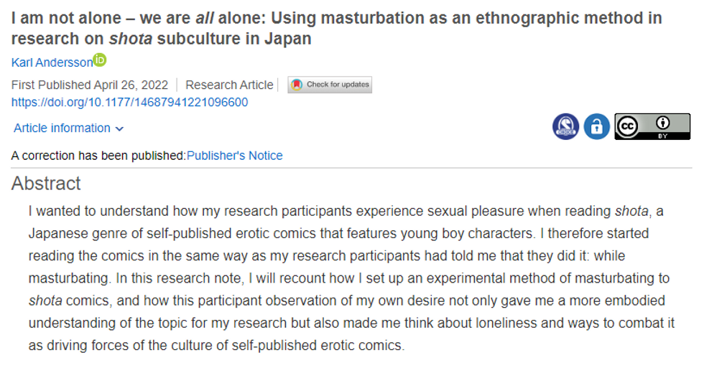Click the dark blue SAGE Choice badge
The image size is (704, 383).
566,126
